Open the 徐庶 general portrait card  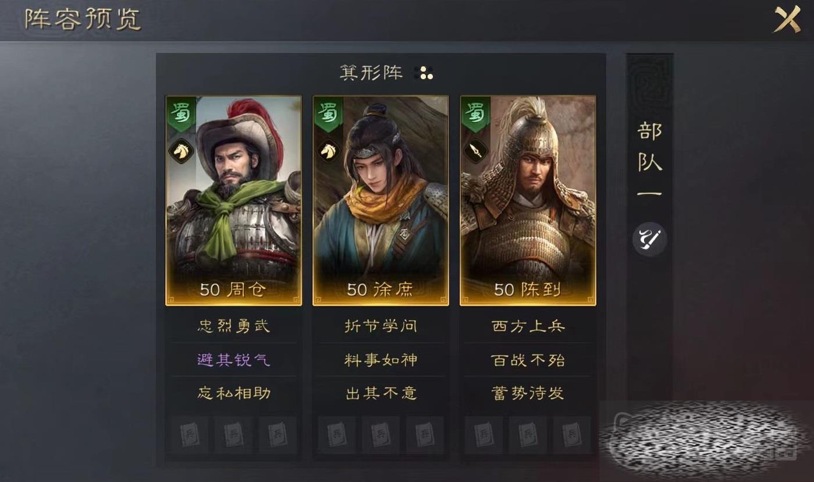[x=381, y=200]
